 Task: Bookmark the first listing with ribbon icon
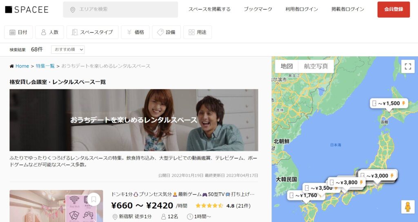93,199
